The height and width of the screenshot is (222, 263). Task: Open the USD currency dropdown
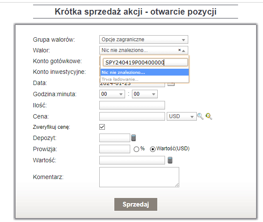180,116
